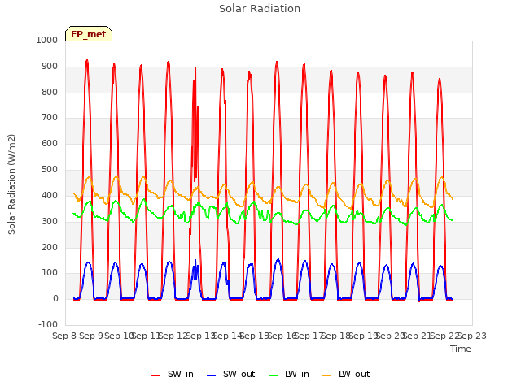Image resolution: width=521 pixels, height=390 pixels.
Task: Click the Sep 8 x-axis label
Action: click(x=64, y=336)
